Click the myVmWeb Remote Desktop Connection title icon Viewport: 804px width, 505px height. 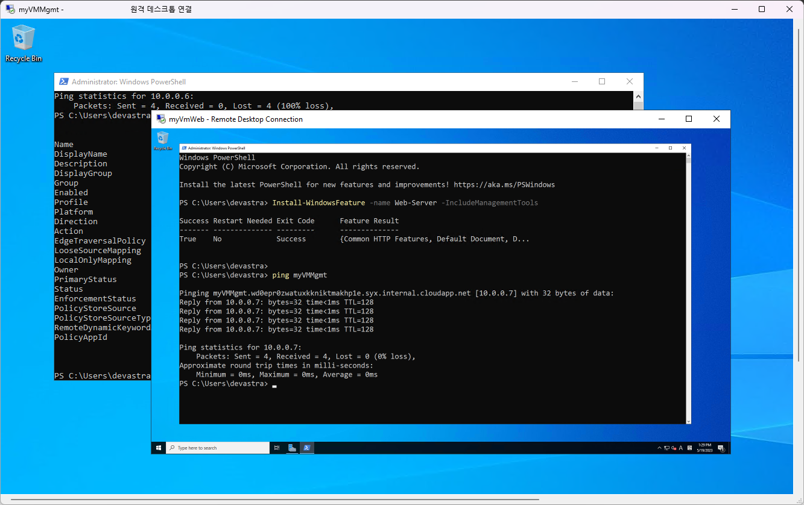click(x=160, y=119)
